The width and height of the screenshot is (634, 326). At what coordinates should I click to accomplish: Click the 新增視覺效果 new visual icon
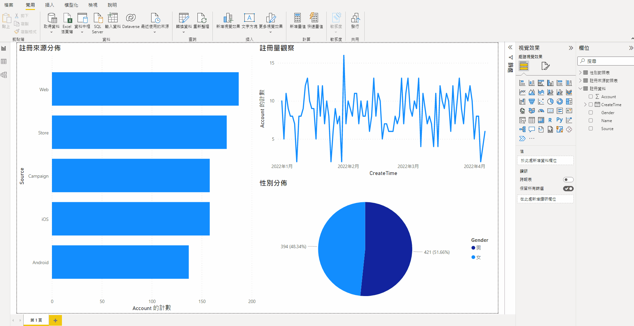point(228,18)
